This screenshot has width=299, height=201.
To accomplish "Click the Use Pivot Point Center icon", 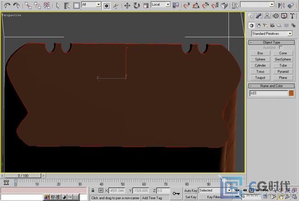I will [176, 6].
